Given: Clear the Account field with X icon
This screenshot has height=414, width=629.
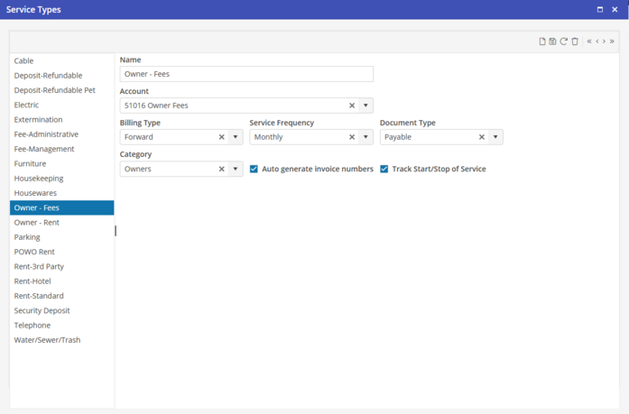Looking at the screenshot, I should coord(352,106).
